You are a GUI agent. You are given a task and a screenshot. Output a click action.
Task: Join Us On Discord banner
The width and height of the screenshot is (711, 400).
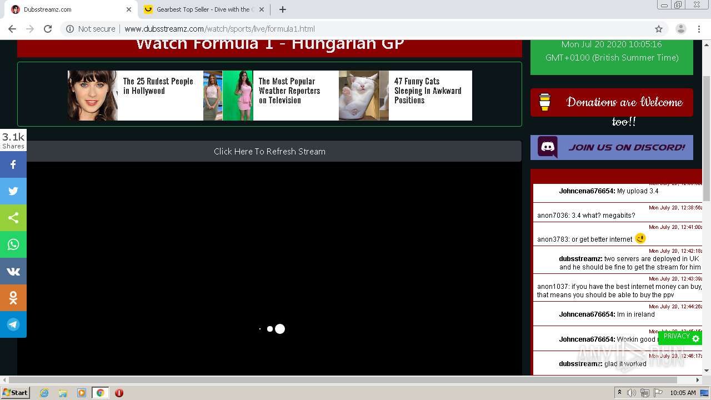point(612,147)
